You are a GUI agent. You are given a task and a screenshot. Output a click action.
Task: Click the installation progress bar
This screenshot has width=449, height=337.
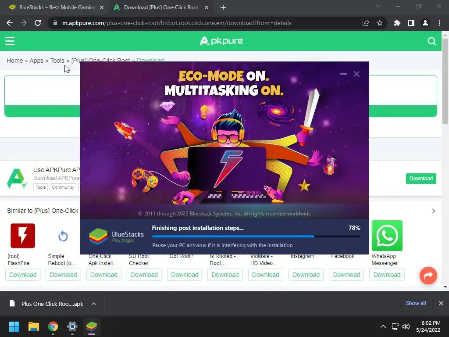click(256, 237)
